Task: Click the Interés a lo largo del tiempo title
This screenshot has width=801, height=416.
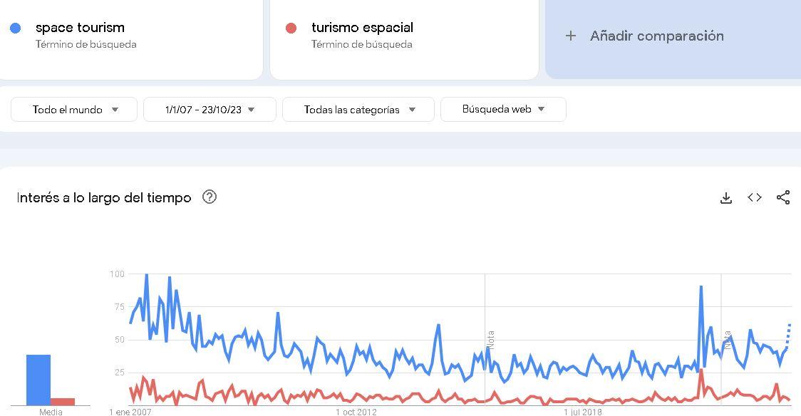Action: (x=104, y=197)
